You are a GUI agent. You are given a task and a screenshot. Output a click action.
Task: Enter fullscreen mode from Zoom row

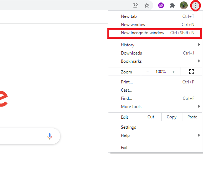tap(192, 72)
